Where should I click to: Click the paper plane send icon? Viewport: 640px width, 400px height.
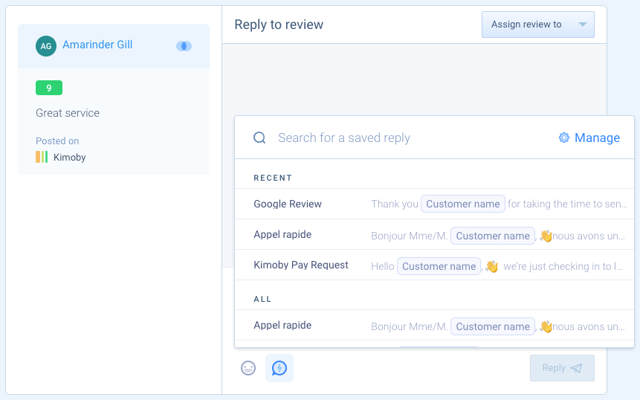pyautogui.click(x=576, y=368)
